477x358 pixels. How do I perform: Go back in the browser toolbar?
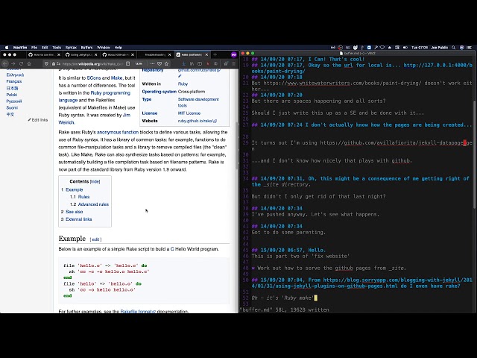[x=5, y=63]
